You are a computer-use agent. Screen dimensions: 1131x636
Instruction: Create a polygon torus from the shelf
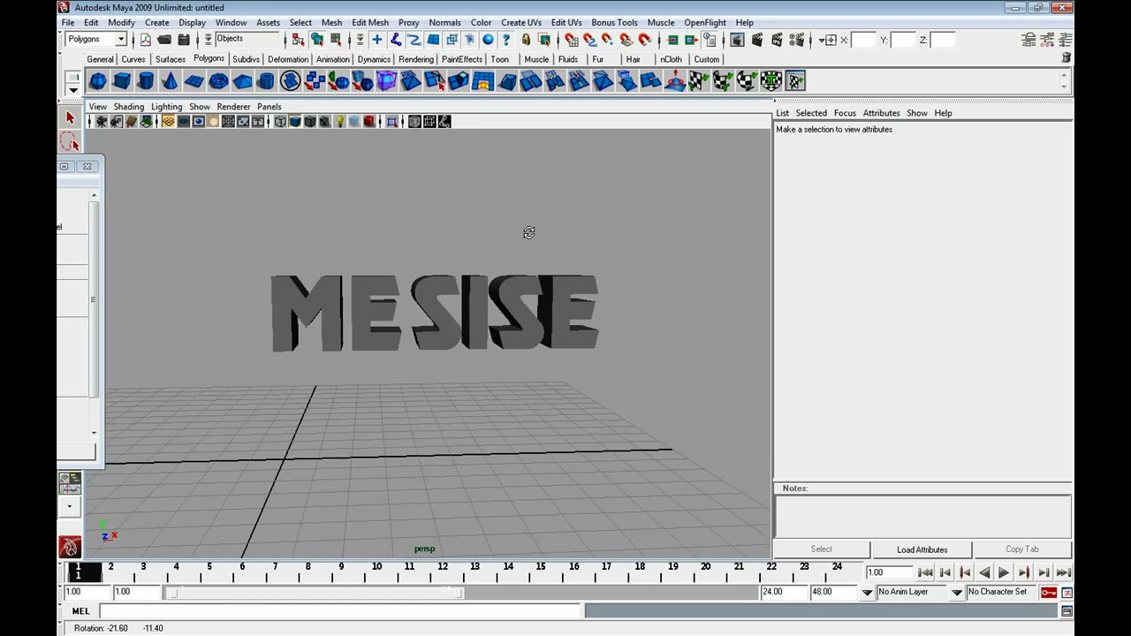[x=218, y=81]
